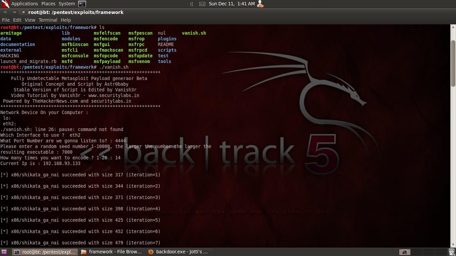This screenshot has height=256, width=456.
Task: Click the README file name
Action: click(166, 44)
